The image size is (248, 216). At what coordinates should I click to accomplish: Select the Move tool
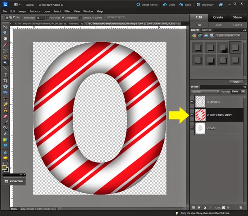click(5, 27)
